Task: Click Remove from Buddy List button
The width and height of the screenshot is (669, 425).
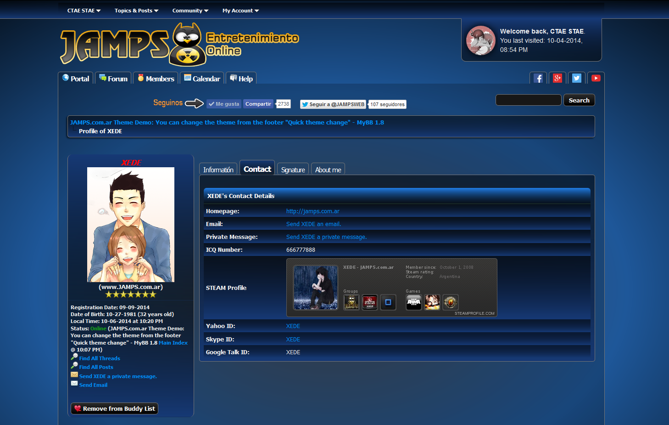Action: point(115,408)
